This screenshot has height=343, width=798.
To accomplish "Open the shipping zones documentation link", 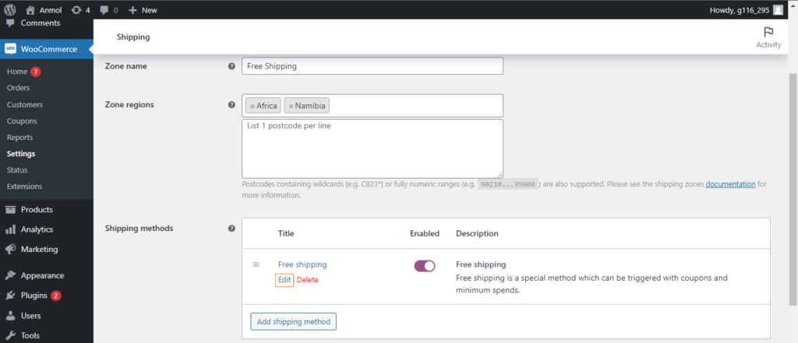I will pyautogui.click(x=730, y=184).
